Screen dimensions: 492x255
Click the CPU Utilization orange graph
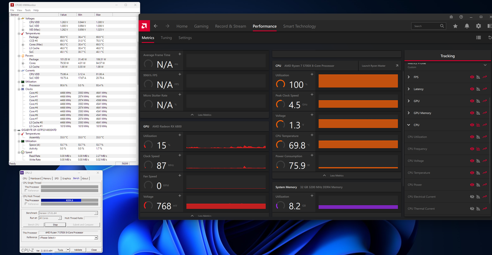tap(358, 81)
